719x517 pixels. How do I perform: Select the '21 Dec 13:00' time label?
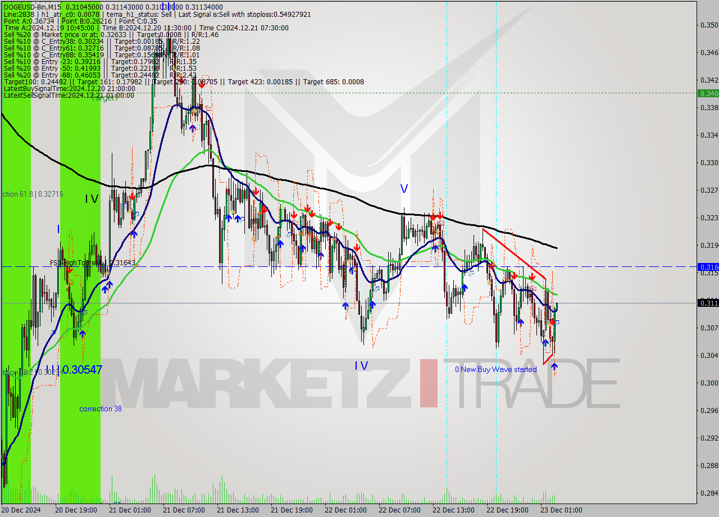237,510
